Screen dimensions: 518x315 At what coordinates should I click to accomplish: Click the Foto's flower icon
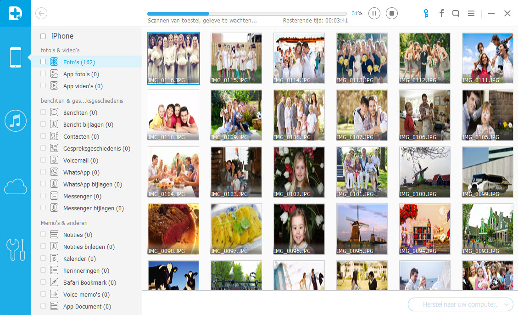pos(54,62)
